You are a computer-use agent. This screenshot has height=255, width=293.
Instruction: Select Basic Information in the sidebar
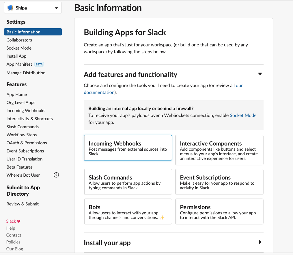(33, 32)
